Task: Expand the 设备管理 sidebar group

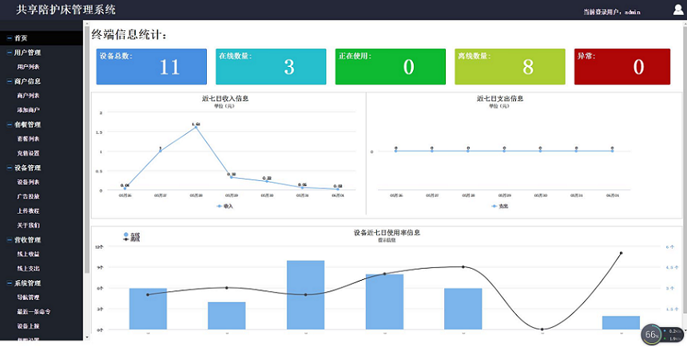Action: 27,168
